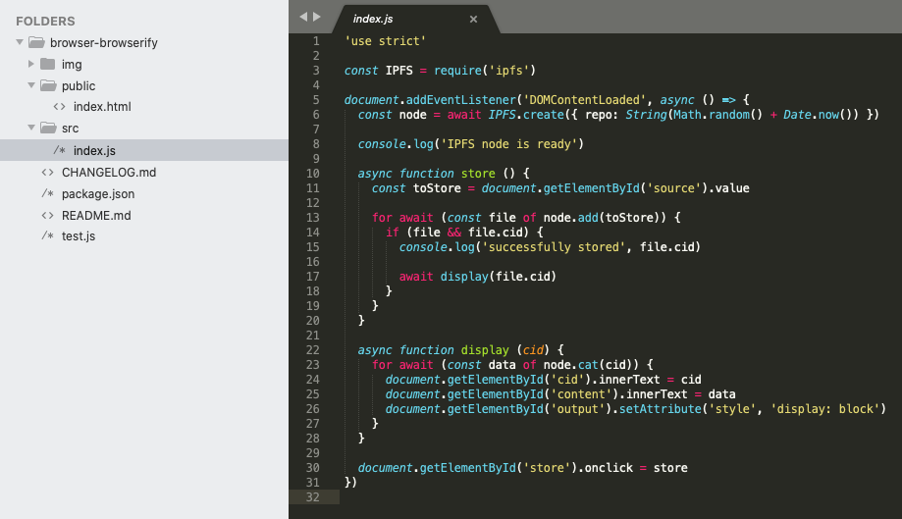Open test.js from the sidebar

pyautogui.click(x=79, y=235)
